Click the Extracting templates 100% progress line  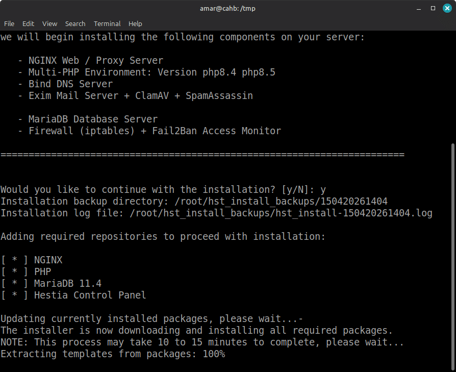click(113, 354)
